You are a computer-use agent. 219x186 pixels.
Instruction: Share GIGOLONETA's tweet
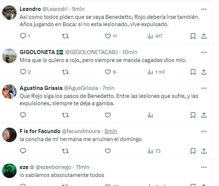point(204,72)
